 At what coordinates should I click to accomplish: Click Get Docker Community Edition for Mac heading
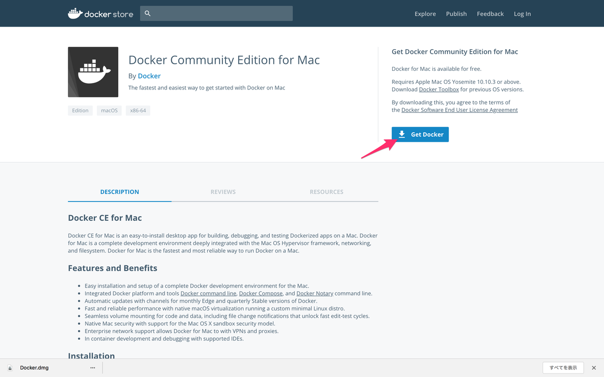[x=455, y=52]
